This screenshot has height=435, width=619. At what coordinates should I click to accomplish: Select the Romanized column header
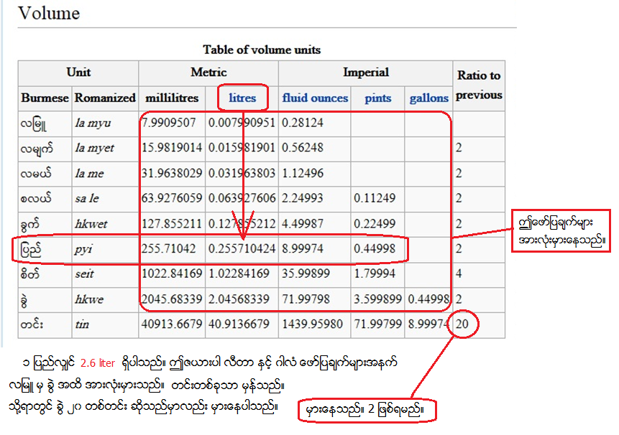105,98
